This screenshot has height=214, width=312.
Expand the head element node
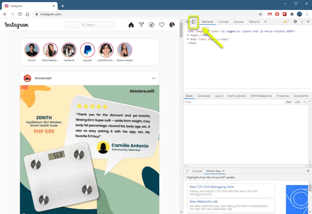coord(188,35)
